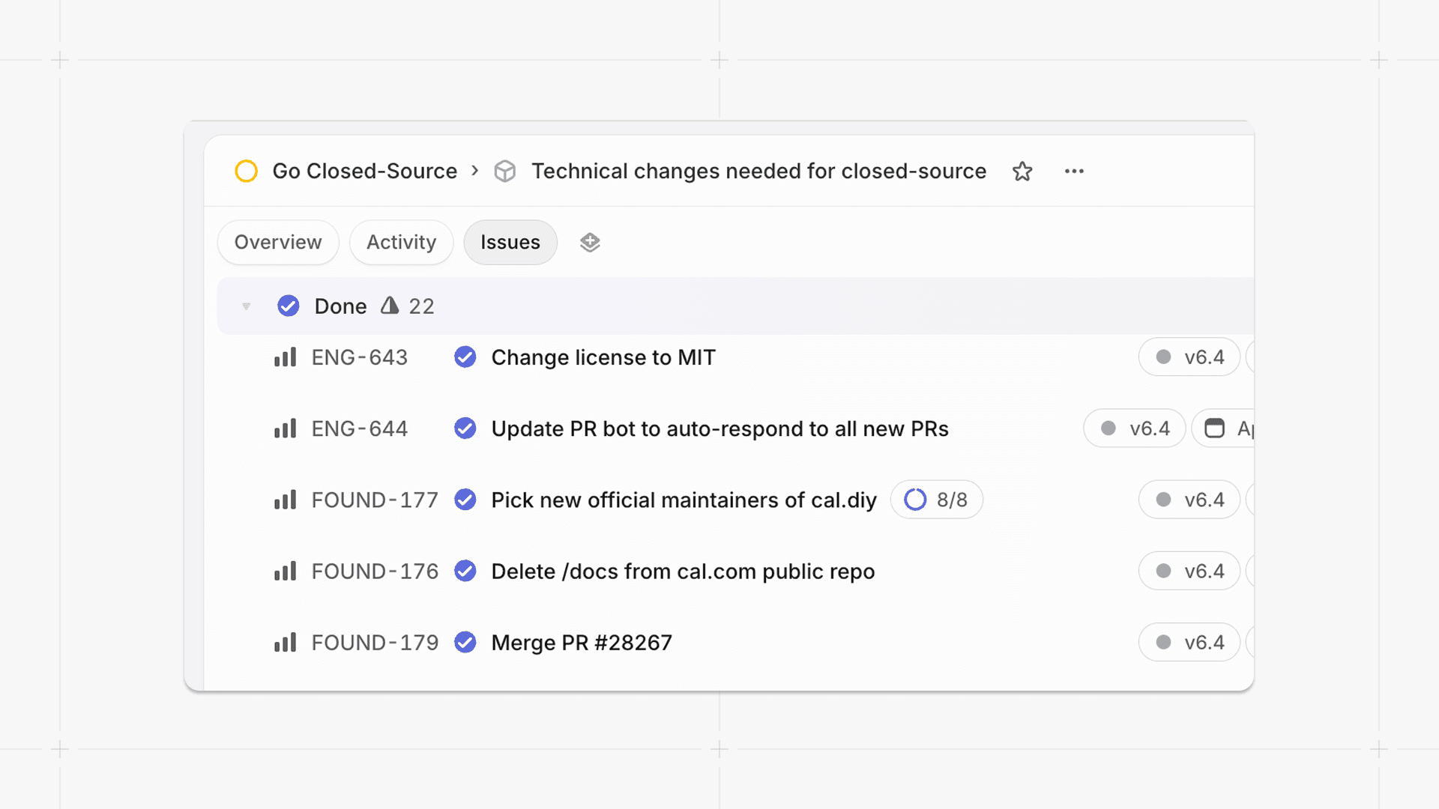Viewport: 1439px width, 809px height.
Task: Open the 8/8 sub-issues indicator
Action: point(936,500)
